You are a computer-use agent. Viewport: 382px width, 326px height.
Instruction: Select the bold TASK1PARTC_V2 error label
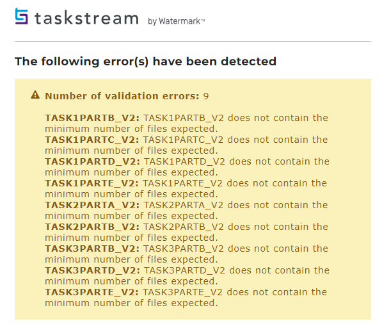tap(92, 140)
